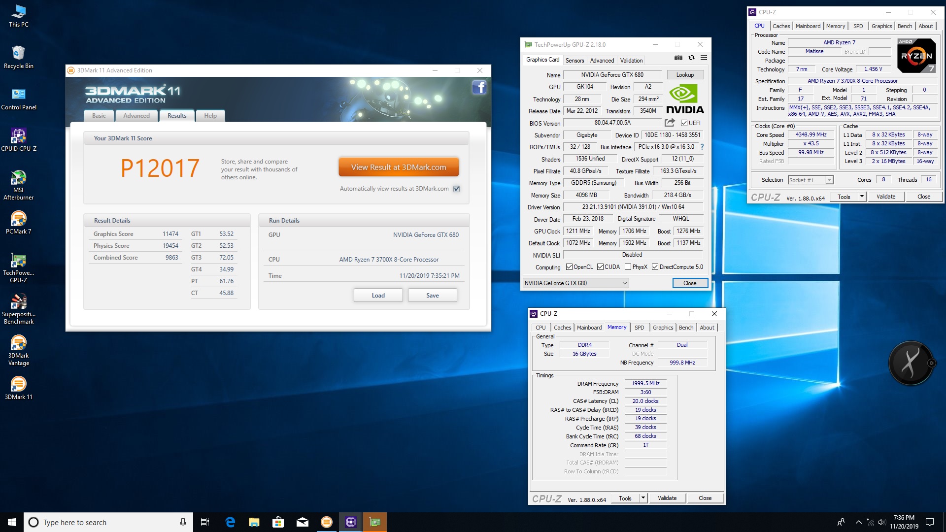Open File Explorer from the taskbar
Viewport: 946px width, 532px height.
pos(254,522)
